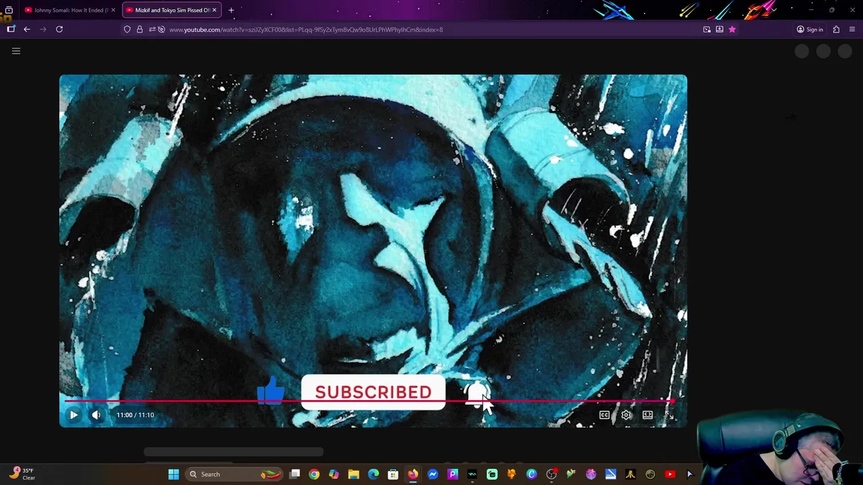Image resolution: width=863 pixels, height=485 pixels.
Task: Go back to previous page
Action: point(27,30)
